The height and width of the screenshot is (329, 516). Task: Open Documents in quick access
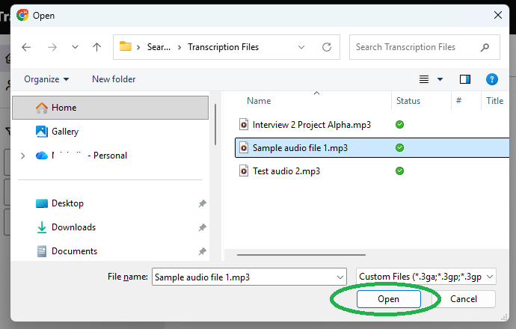tap(66, 251)
